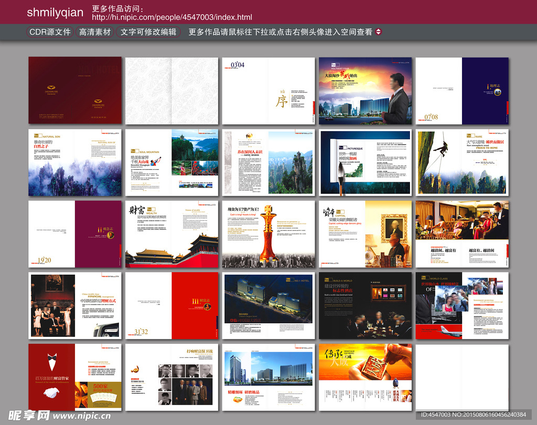Image resolution: width=537 pixels, height=425 pixels.
Task: Open the 财富 WEALTH palace page thumbnail
Action: coord(171,234)
